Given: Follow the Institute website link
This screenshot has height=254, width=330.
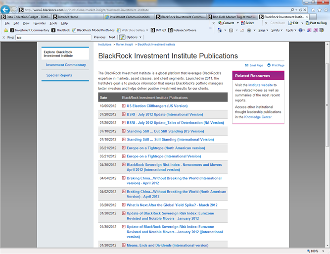Looking at the screenshot, I should click(261, 85).
